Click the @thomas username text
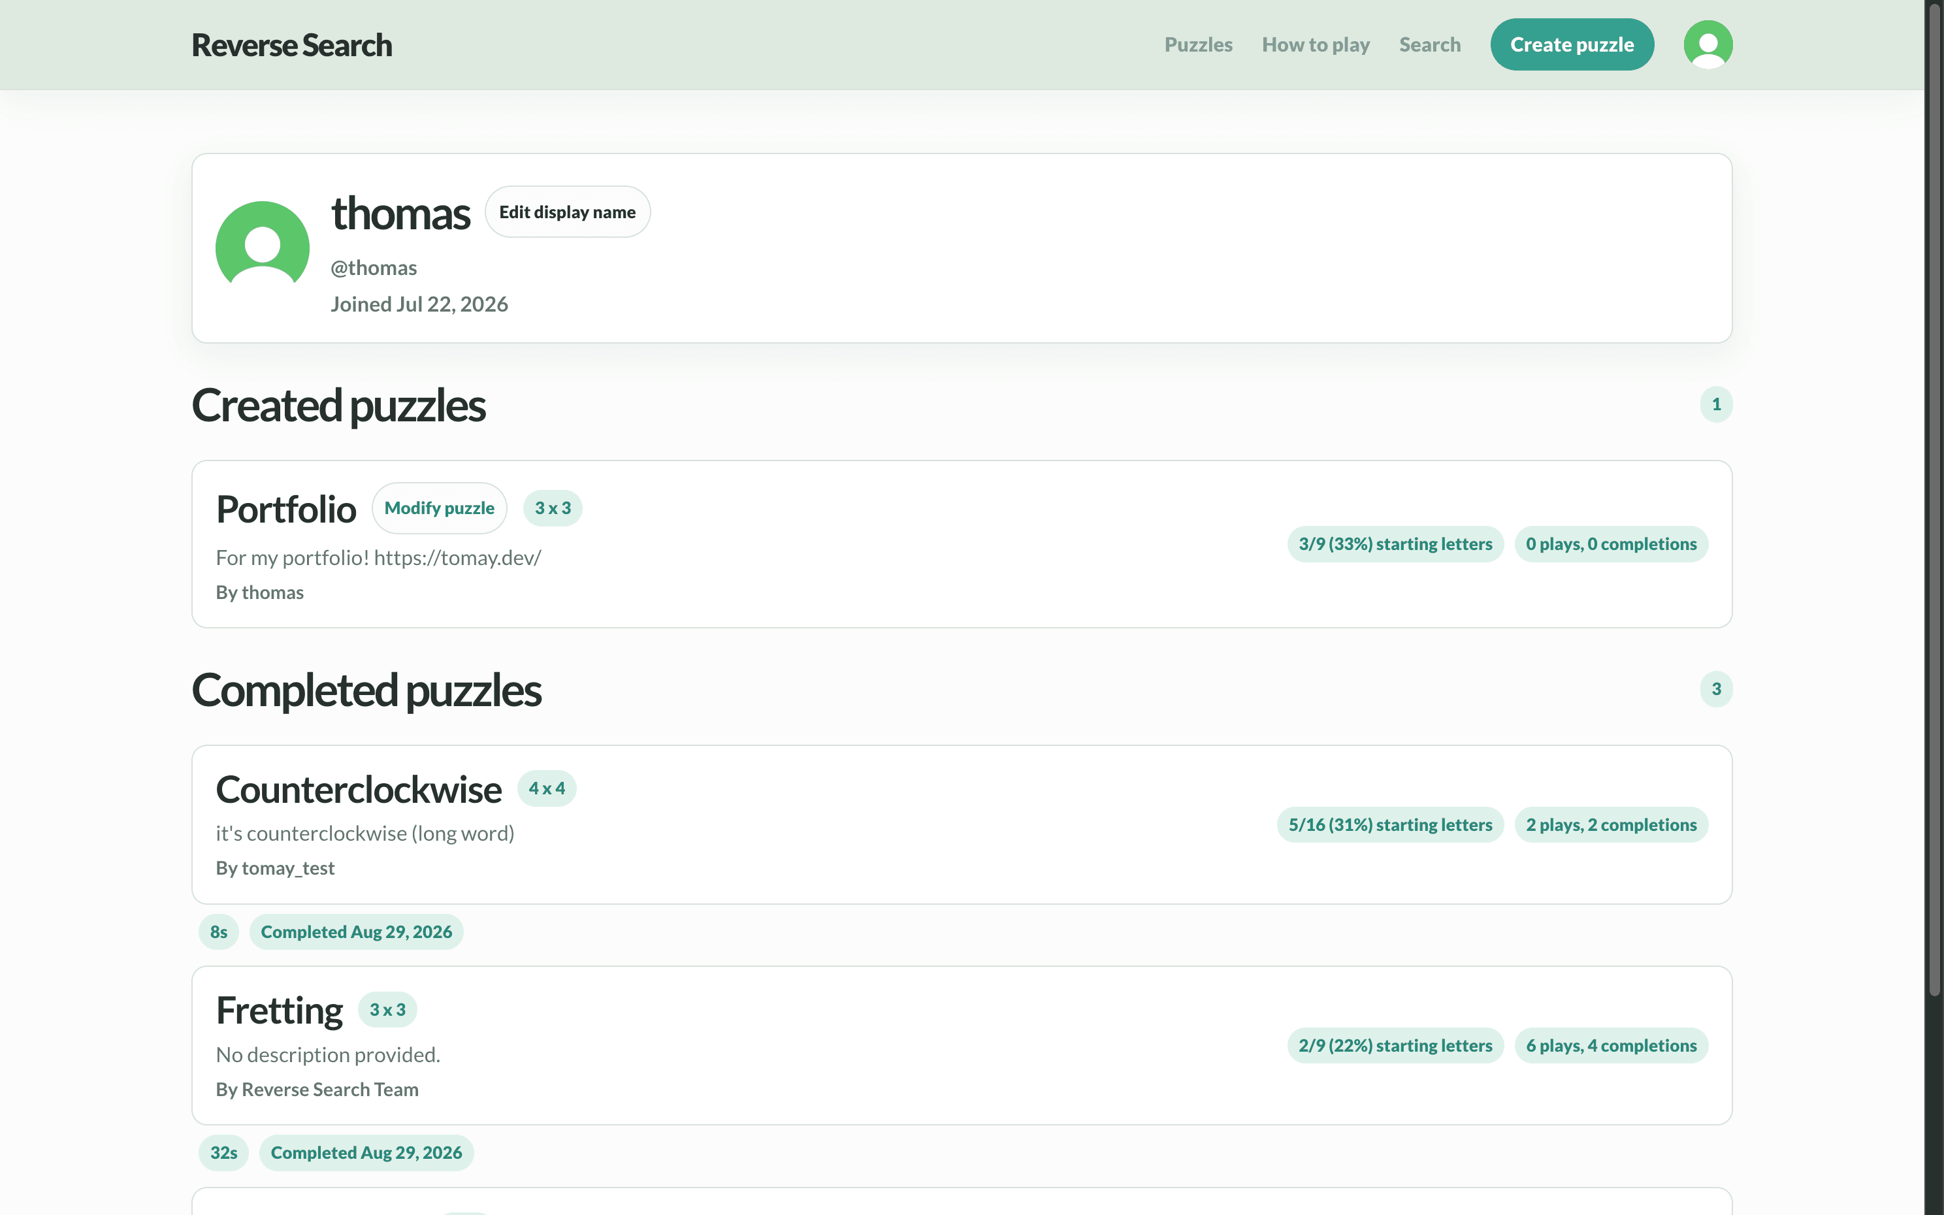 tap(374, 268)
